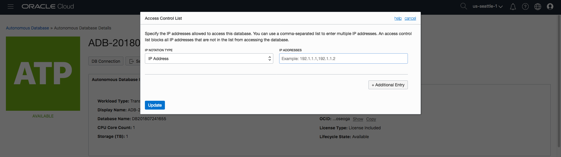Click the IP Addresses input field
Image resolution: width=561 pixels, height=157 pixels.
pos(343,59)
